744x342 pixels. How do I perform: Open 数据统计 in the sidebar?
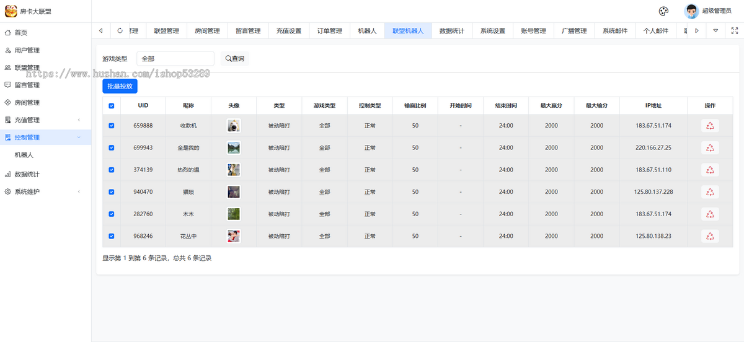(x=45, y=174)
